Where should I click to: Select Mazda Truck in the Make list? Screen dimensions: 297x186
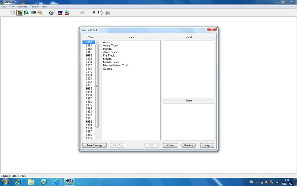(111, 62)
